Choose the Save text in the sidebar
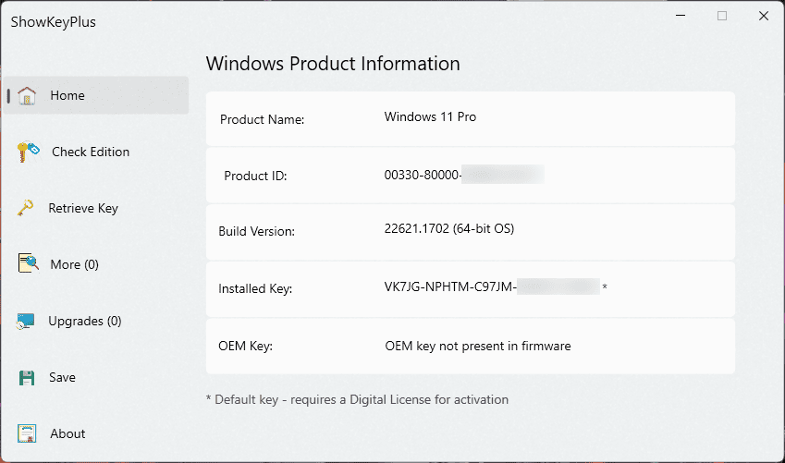Viewport: 785px width, 463px height. (x=63, y=377)
